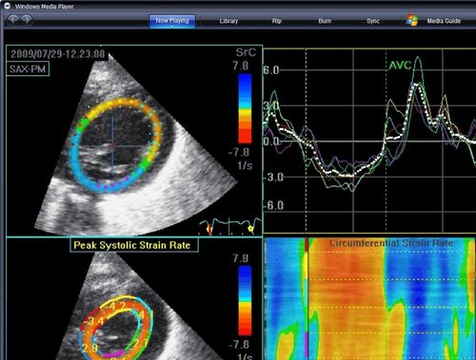Switch to the Library tab
Viewport: 476px width, 360px height.
pyautogui.click(x=228, y=21)
